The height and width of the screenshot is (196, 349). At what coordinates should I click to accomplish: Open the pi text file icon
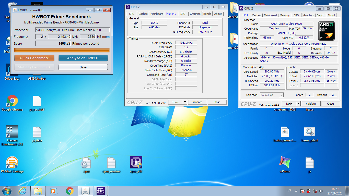click(309, 165)
